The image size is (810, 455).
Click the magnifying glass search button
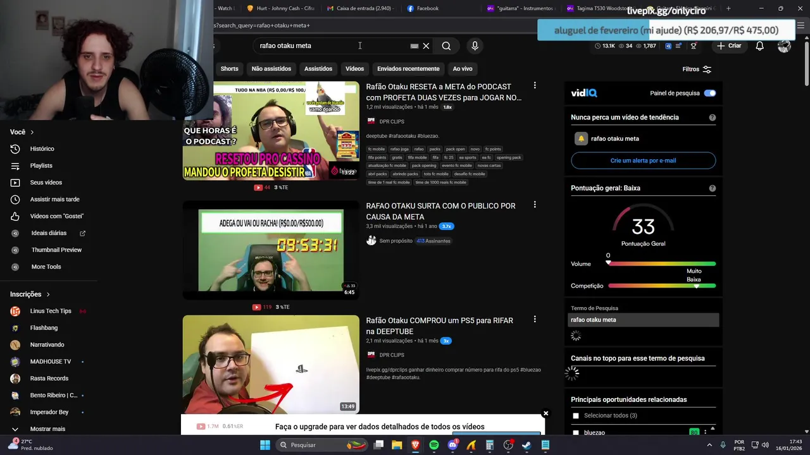click(446, 45)
